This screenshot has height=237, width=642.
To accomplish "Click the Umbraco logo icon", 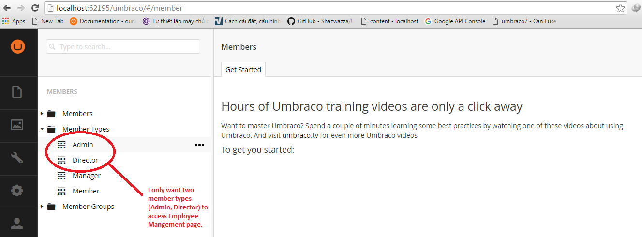I will [x=18, y=46].
